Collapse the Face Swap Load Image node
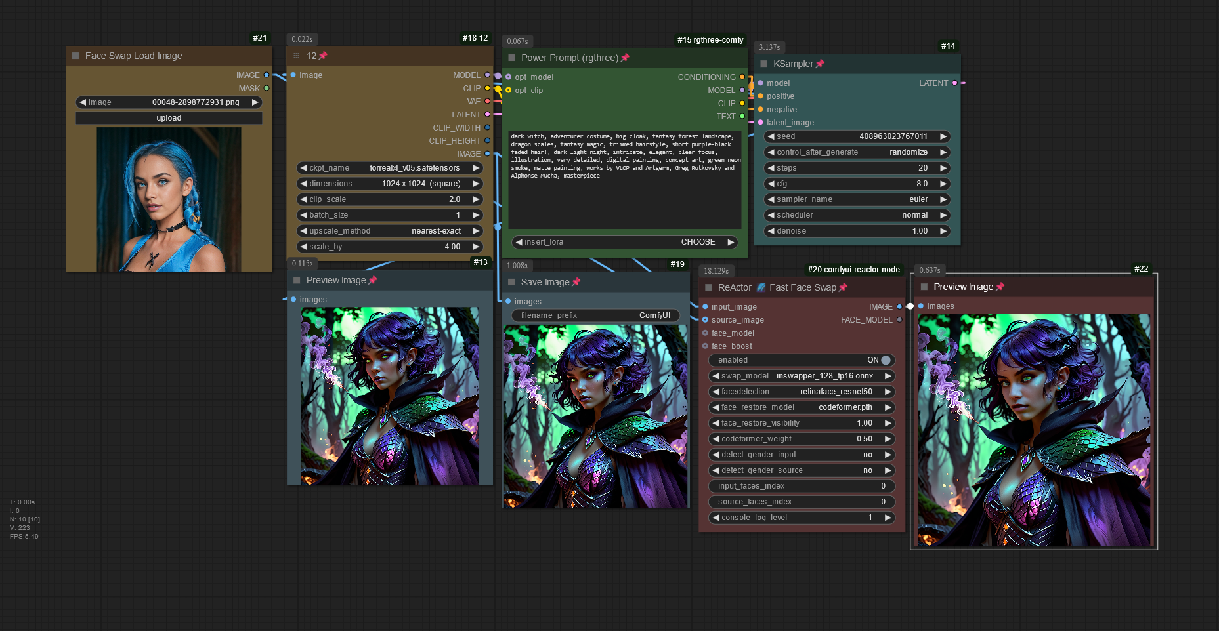The width and height of the screenshot is (1219, 631). (75, 56)
